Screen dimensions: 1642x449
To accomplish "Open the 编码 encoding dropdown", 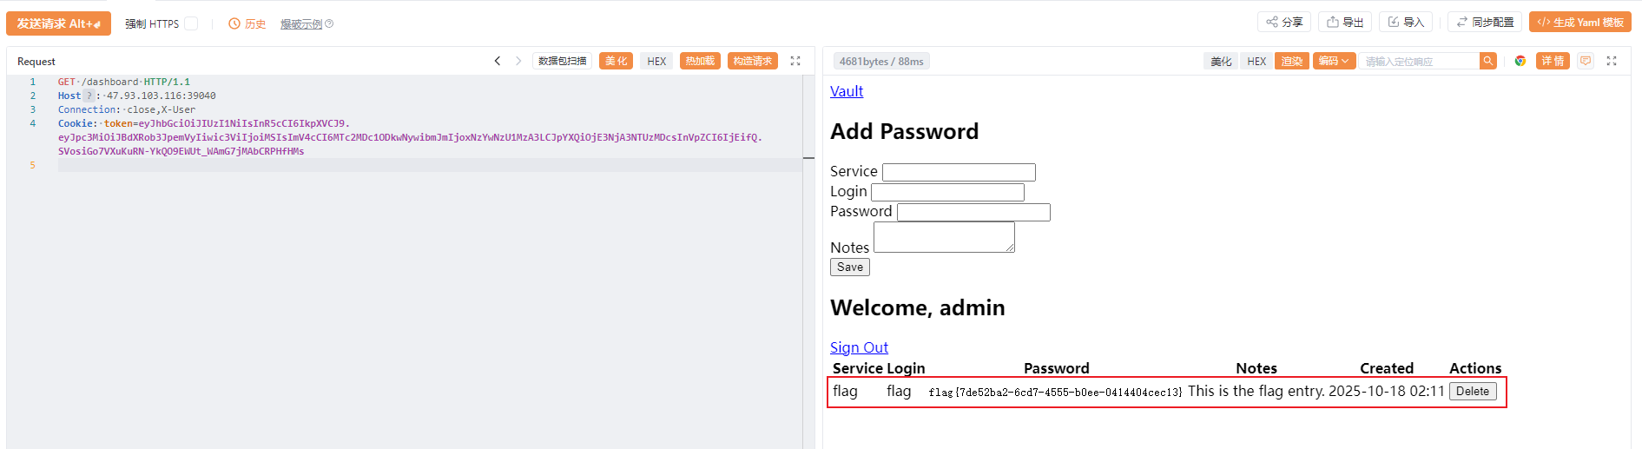I will 1334,61.
